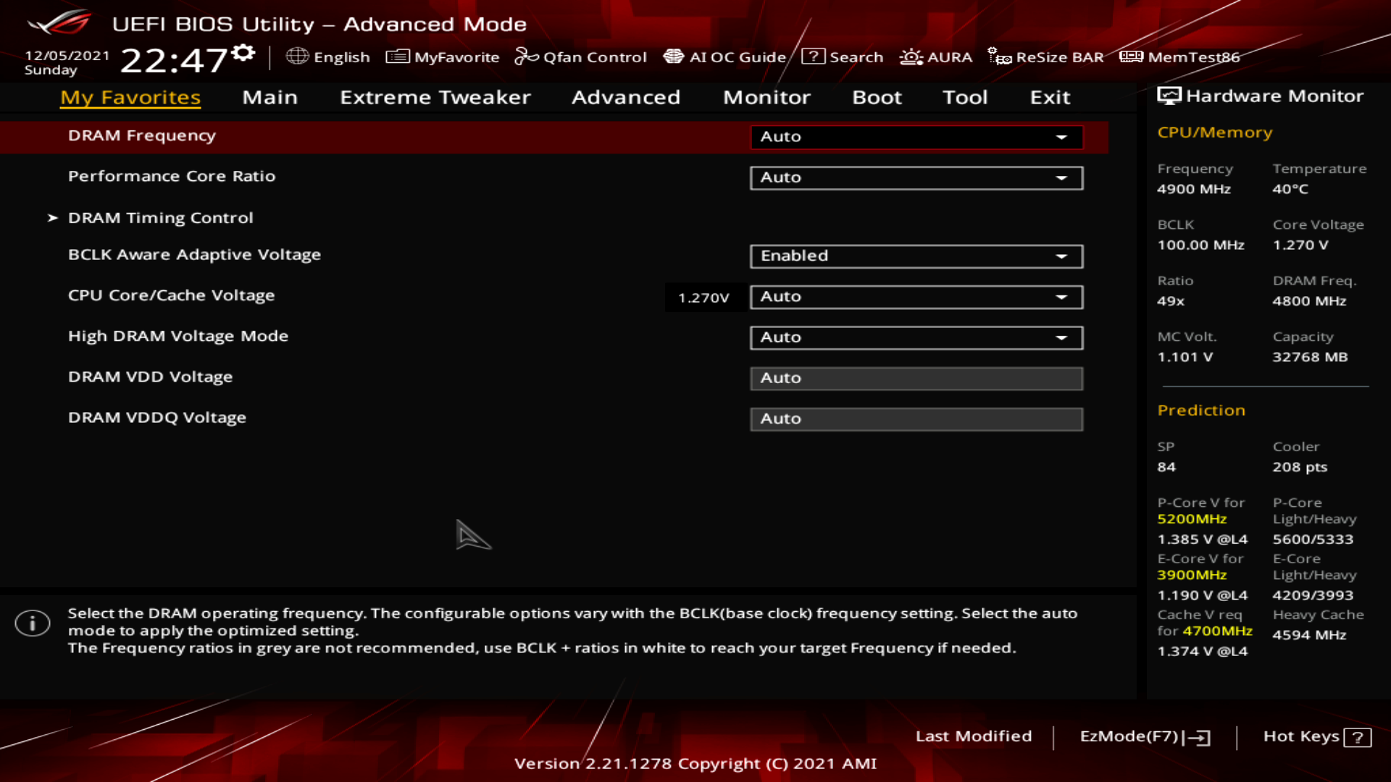Open High DRAM Voltage Mode dropdown
Viewport: 1391px width, 782px height.
pyautogui.click(x=916, y=337)
